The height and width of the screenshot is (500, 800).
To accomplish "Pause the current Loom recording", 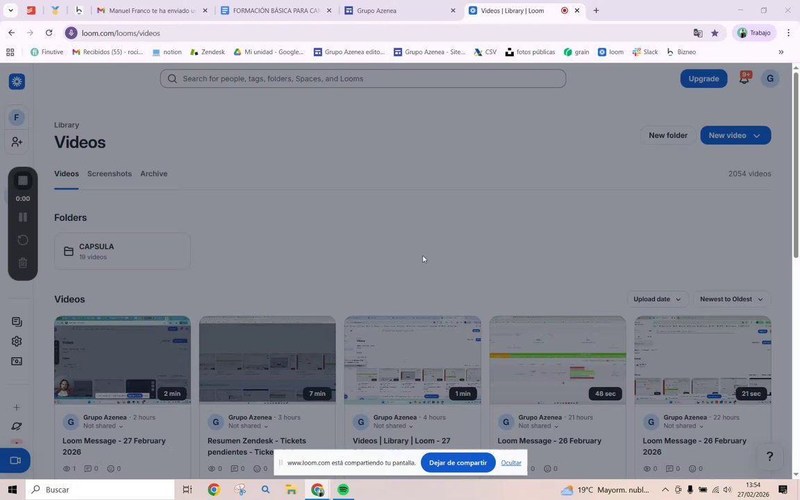I will (x=23, y=217).
